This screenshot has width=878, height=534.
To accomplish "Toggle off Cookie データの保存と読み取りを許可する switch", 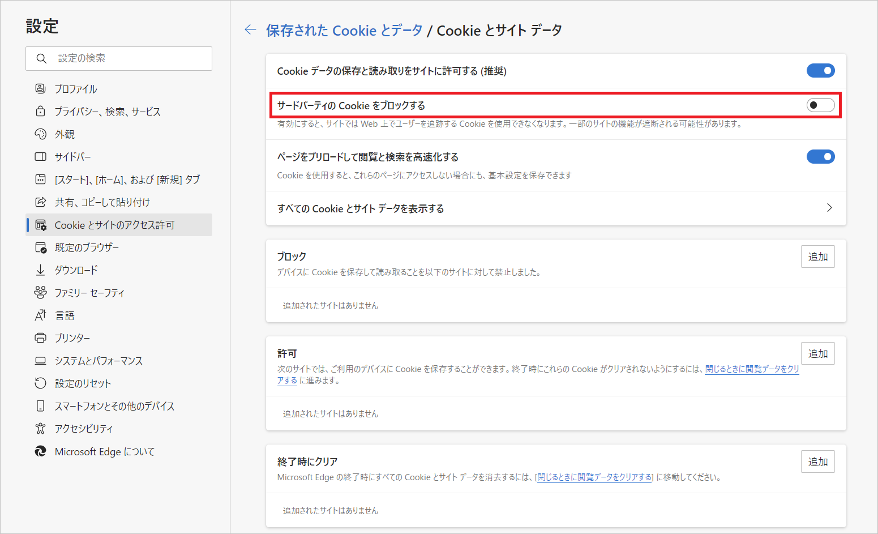I will pos(820,71).
